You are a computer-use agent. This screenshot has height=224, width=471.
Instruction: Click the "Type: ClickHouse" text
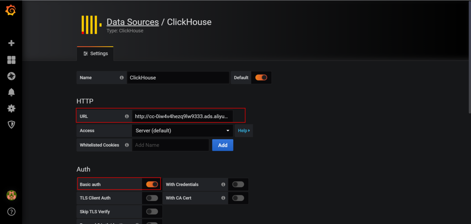click(125, 31)
